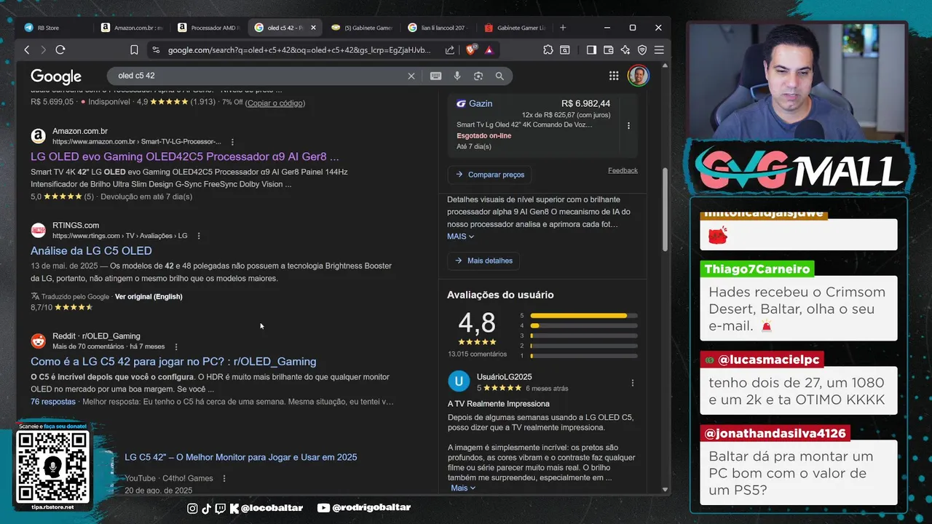Open browser extensions puzzle icon

548,49
